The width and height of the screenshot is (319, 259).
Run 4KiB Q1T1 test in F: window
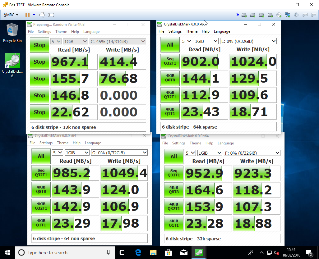coord(174,224)
